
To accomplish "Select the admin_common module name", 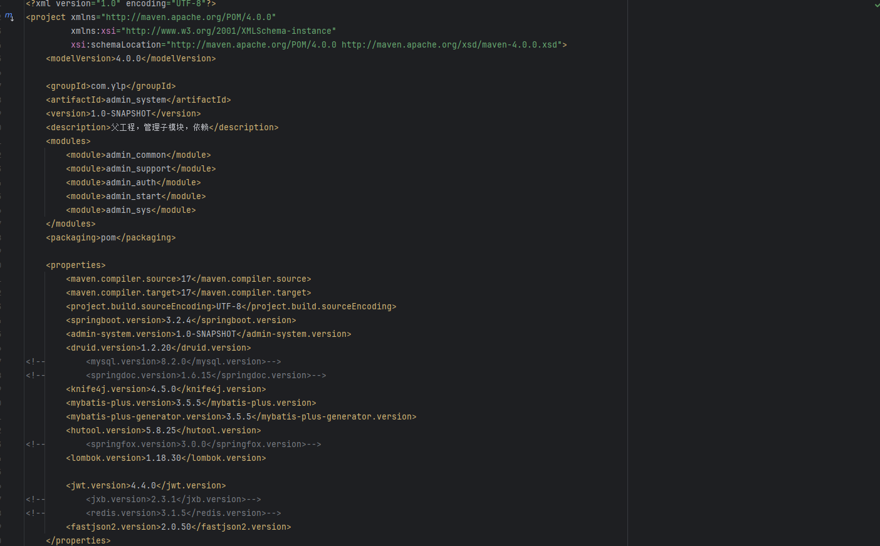I will point(136,155).
